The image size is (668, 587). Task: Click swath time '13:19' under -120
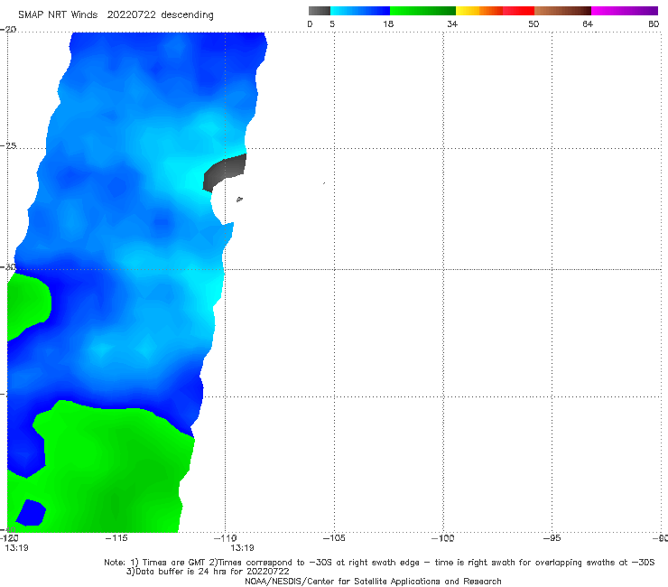(16, 548)
